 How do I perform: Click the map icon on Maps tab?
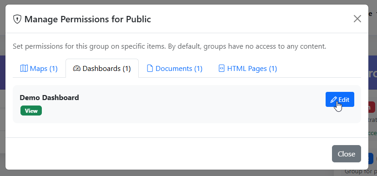(x=24, y=69)
